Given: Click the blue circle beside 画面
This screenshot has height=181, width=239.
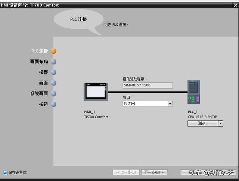Looking at the screenshot, I should click(53, 83).
